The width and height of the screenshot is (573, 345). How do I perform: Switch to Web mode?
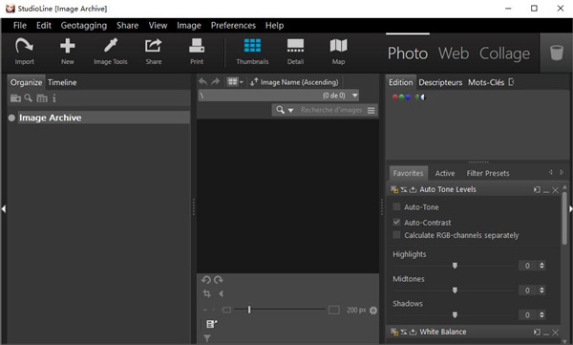pyautogui.click(x=454, y=54)
